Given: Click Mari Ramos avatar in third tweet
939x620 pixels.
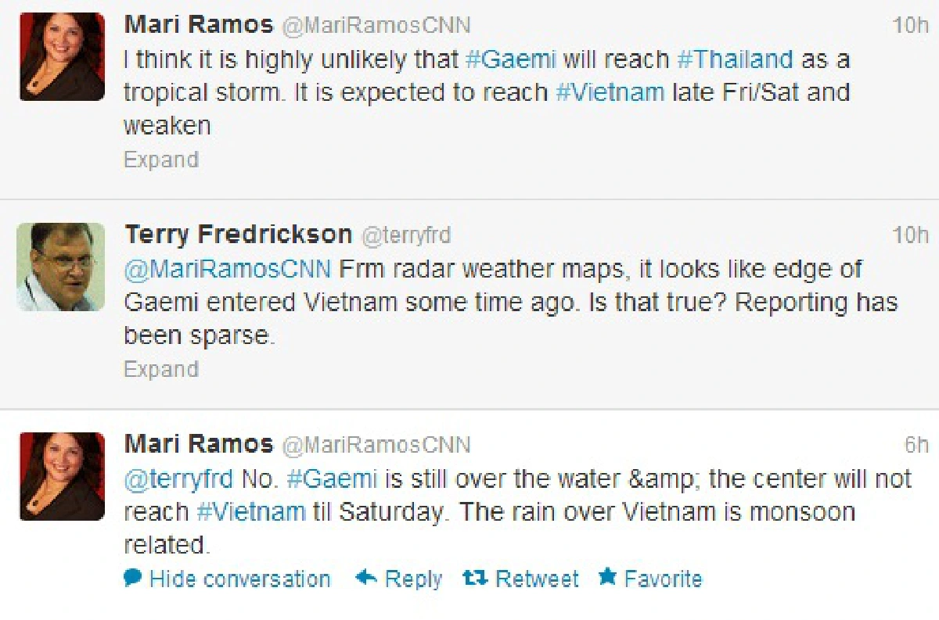Looking at the screenshot, I should pyautogui.click(x=62, y=476).
